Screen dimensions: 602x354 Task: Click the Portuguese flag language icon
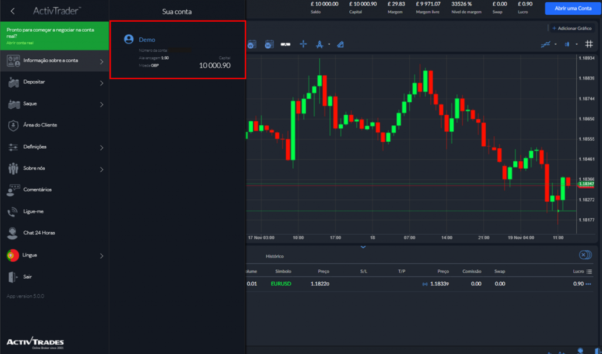(13, 255)
